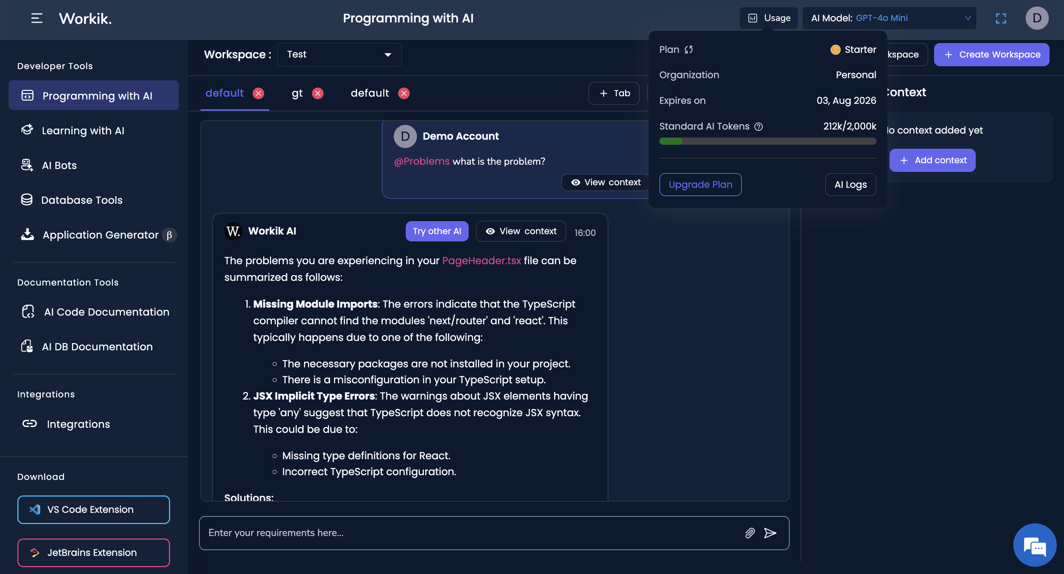Expand the Workspace Test dropdown

pyautogui.click(x=339, y=55)
